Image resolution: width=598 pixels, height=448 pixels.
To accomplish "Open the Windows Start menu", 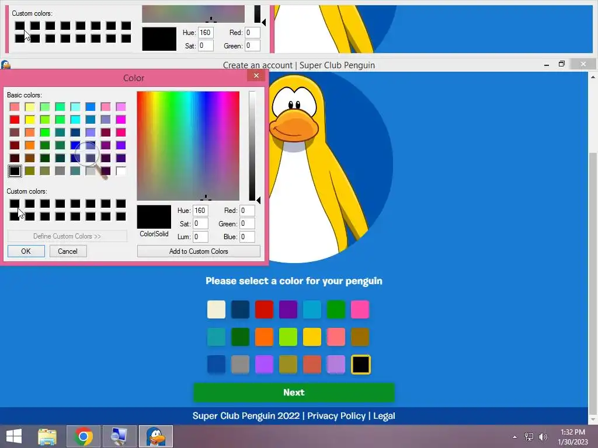I will point(14,436).
